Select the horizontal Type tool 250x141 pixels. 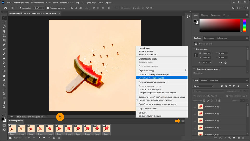click(x=4, y=89)
